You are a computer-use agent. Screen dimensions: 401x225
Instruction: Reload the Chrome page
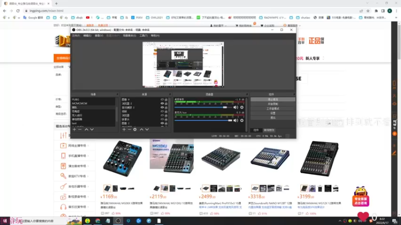pyautogui.click(x=18, y=10)
